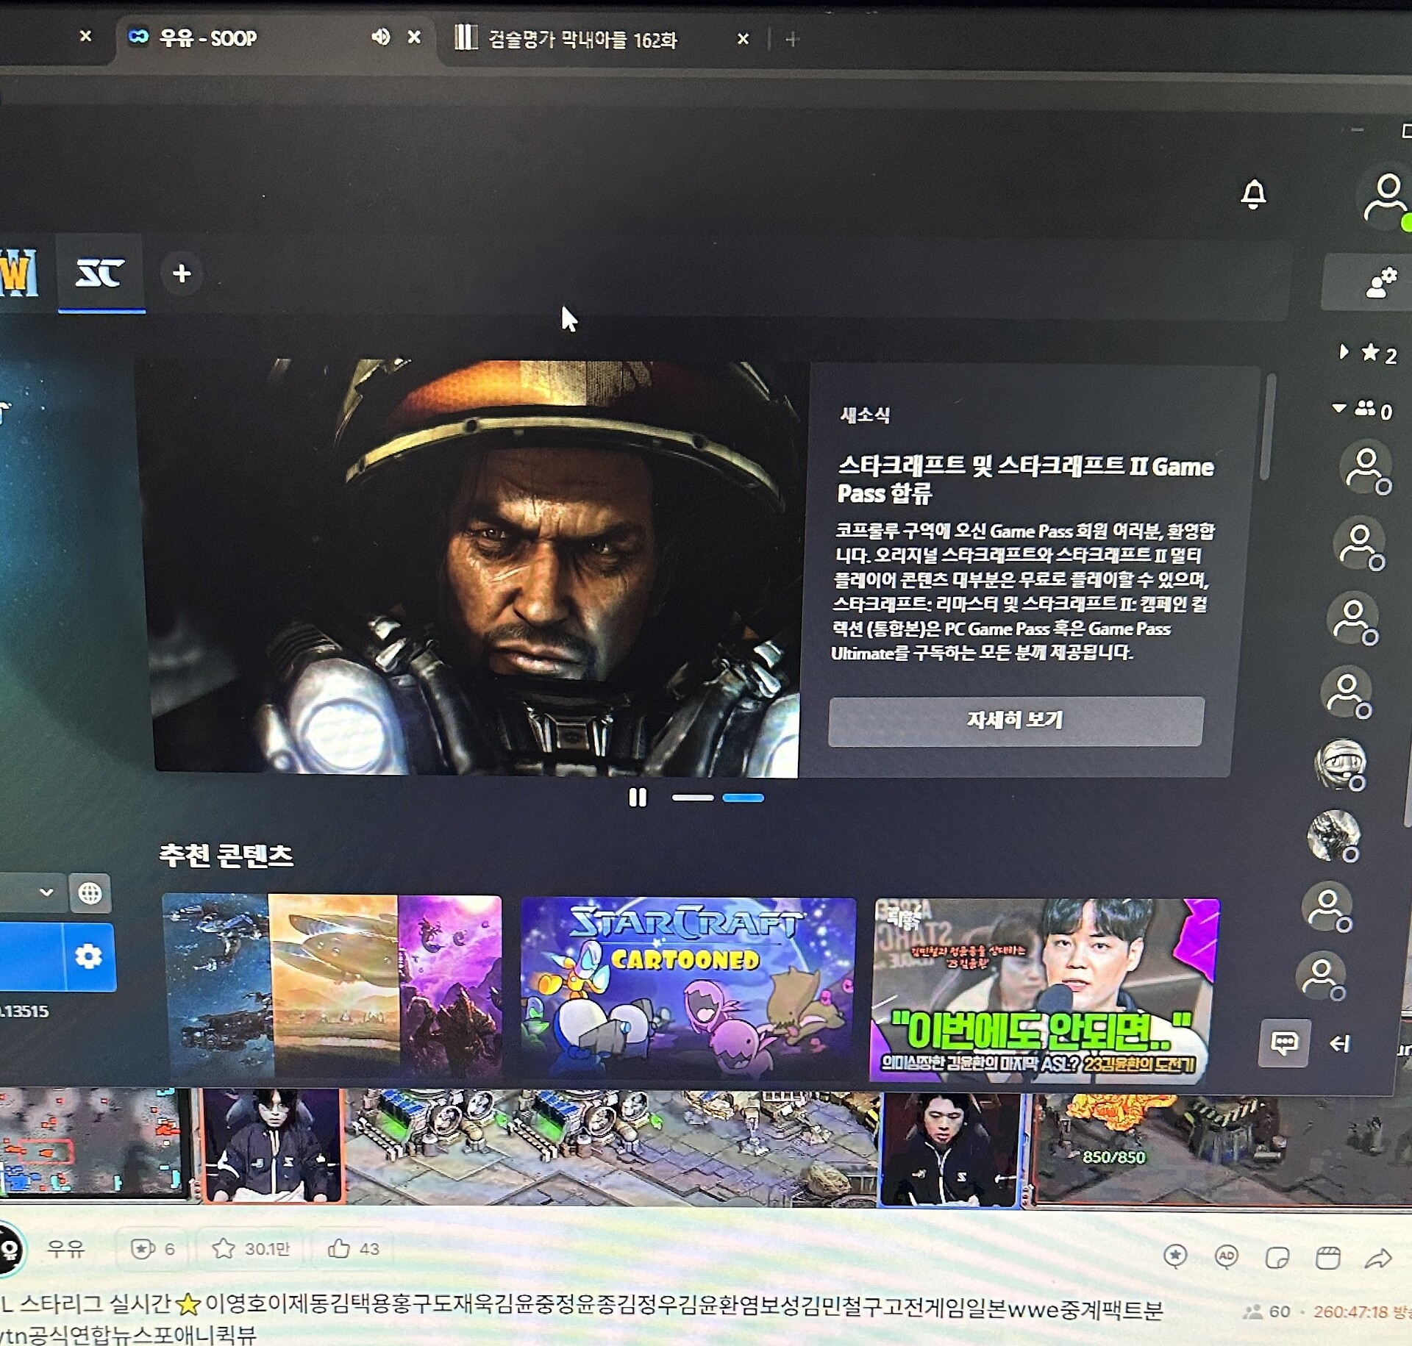Open the friend settings icon
This screenshot has width=1412, height=1346.
(1380, 282)
